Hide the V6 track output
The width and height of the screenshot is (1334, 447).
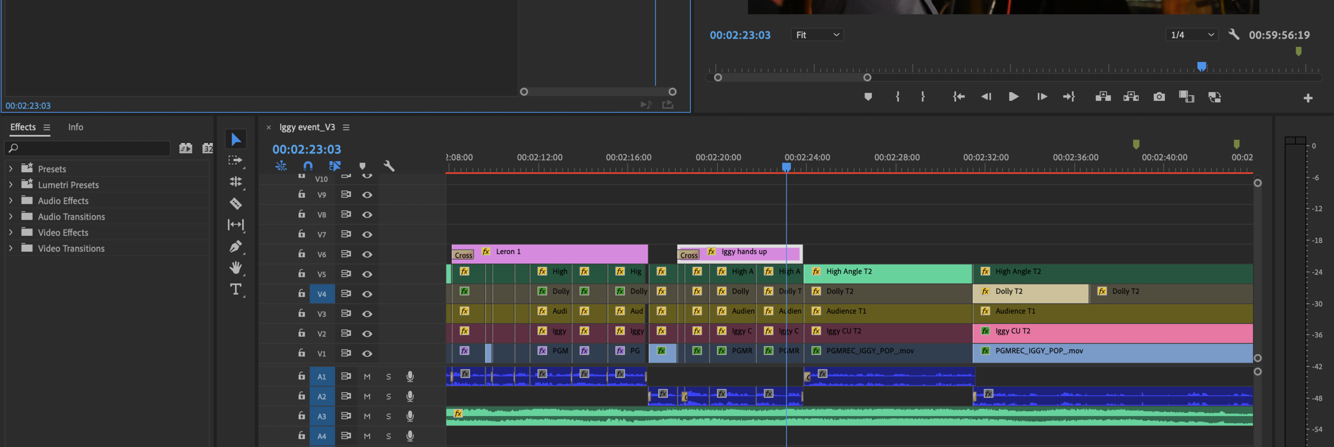tap(367, 254)
